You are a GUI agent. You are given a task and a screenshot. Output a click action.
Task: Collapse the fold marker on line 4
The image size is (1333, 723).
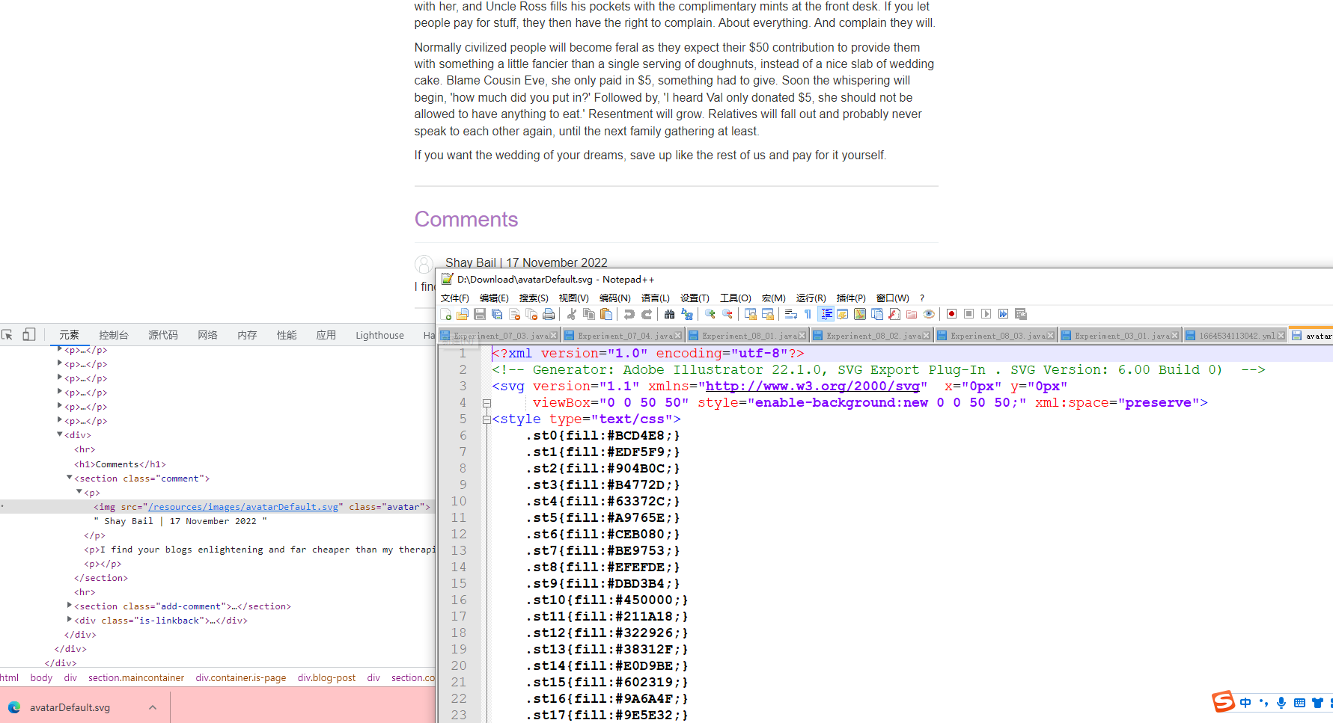pyautogui.click(x=486, y=403)
